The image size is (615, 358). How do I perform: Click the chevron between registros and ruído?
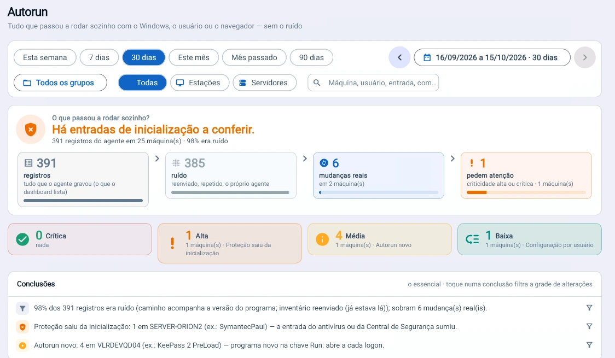pos(157,159)
